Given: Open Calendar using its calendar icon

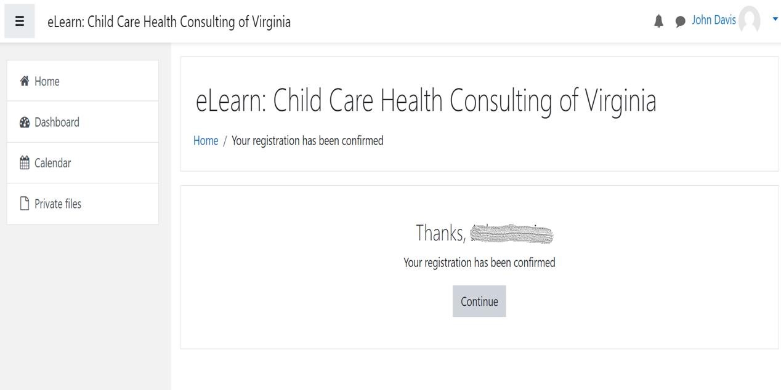Looking at the screenshot, I should coord(25,162).
